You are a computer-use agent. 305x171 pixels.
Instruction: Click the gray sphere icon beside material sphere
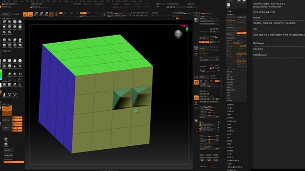[x=56, y=14]
